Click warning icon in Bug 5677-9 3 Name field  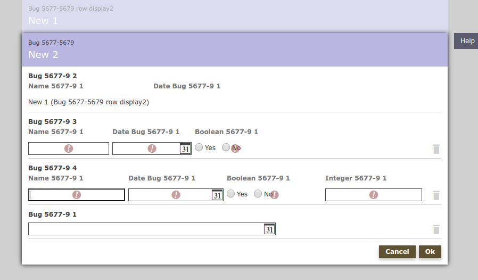[69, 149]
